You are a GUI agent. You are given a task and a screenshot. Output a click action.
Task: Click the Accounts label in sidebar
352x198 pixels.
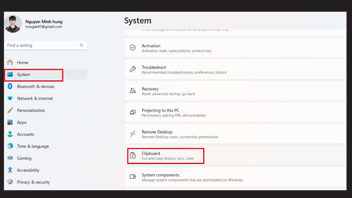coord(26,134)
